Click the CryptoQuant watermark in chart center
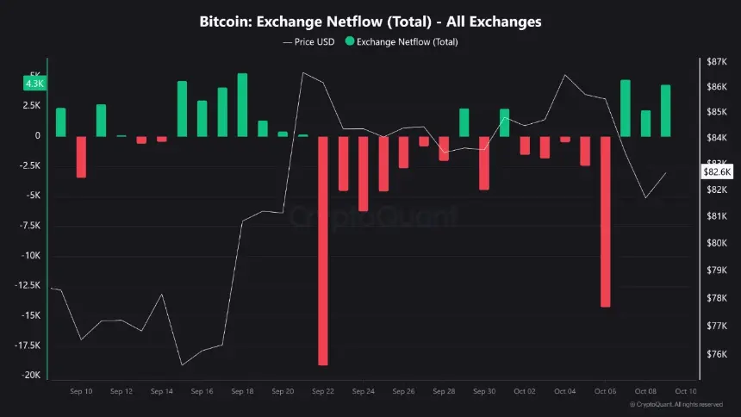Viewport: 741px width, 417px height. coord(373,216)
